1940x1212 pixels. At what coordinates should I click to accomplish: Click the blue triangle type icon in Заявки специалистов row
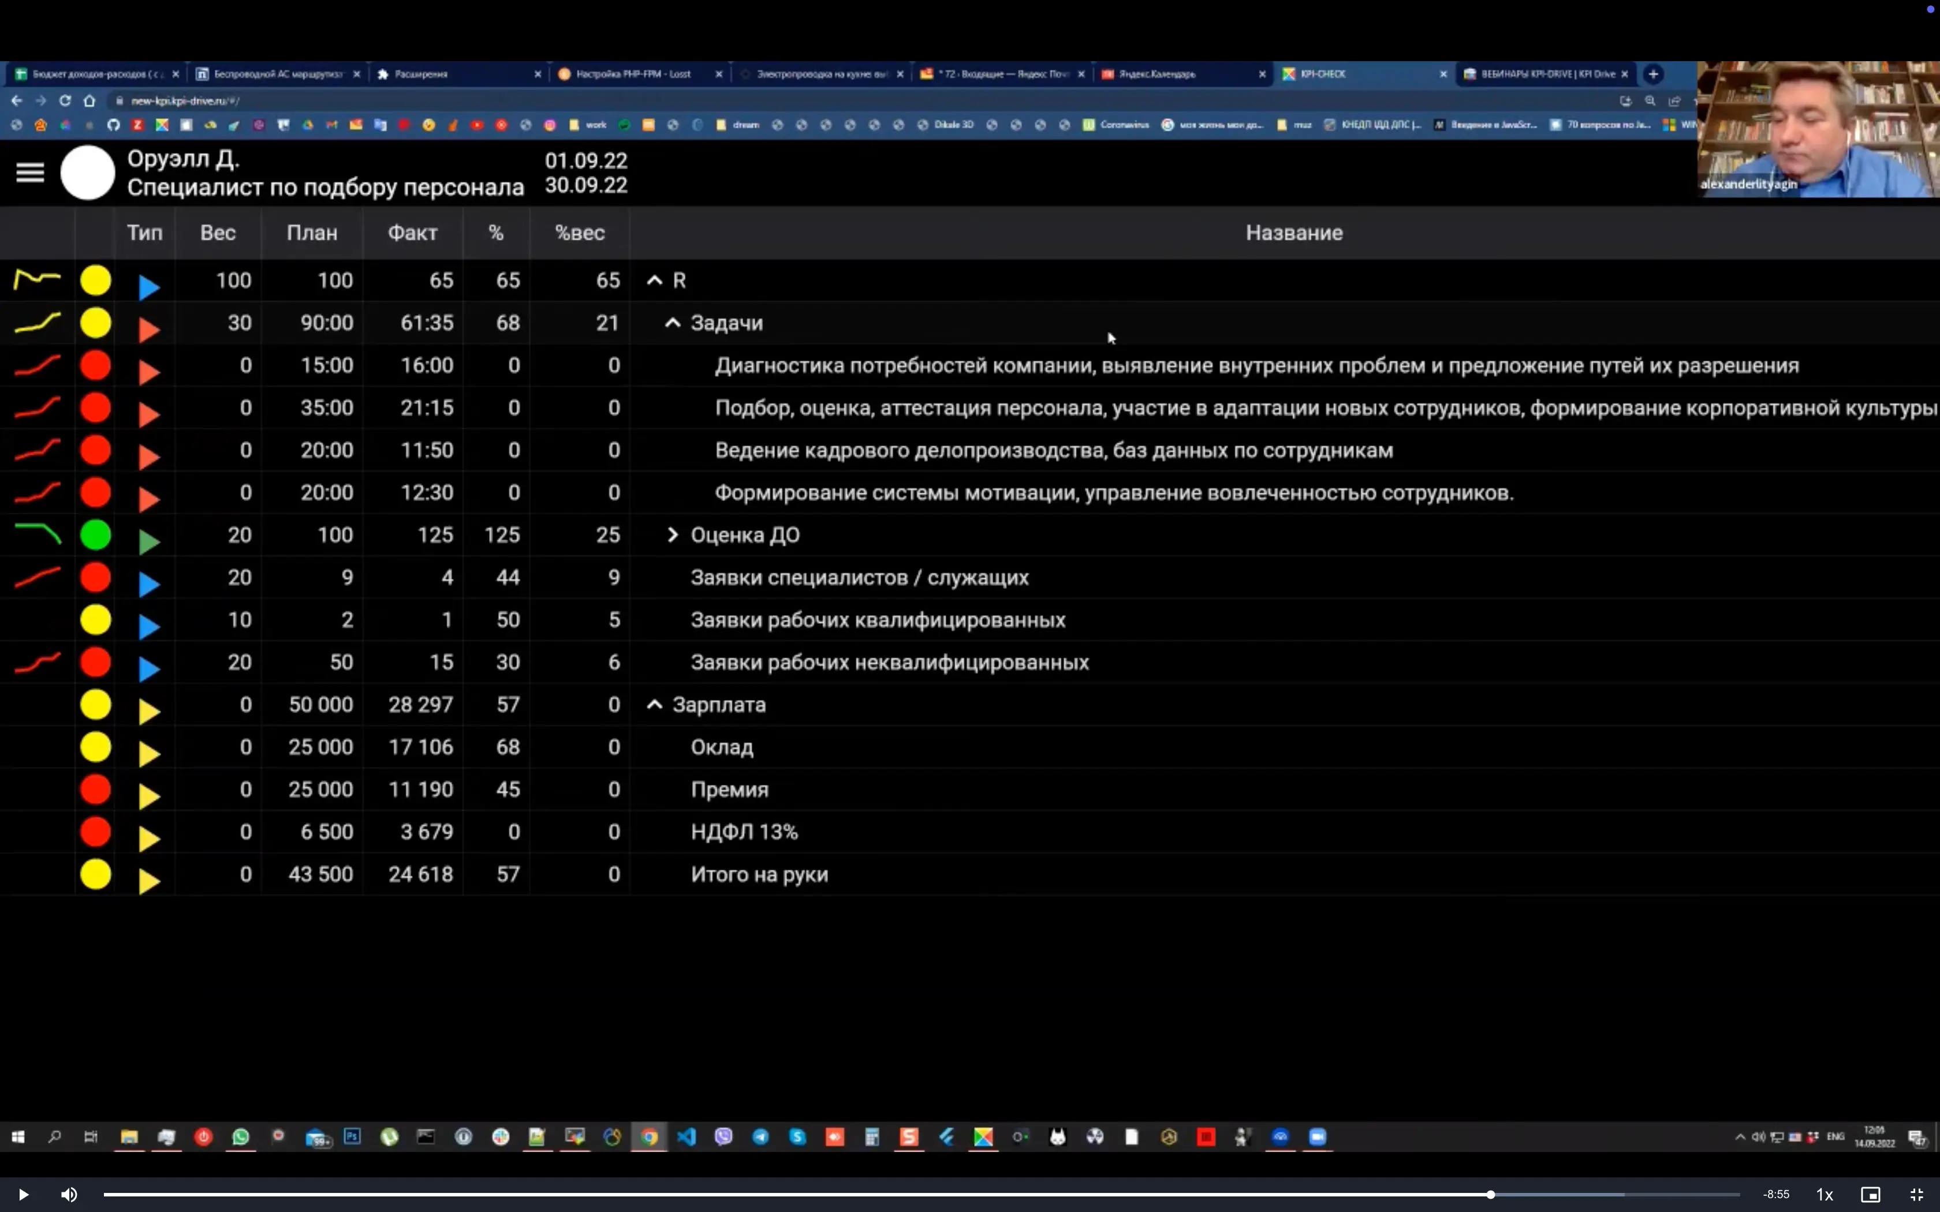[148, 583]
